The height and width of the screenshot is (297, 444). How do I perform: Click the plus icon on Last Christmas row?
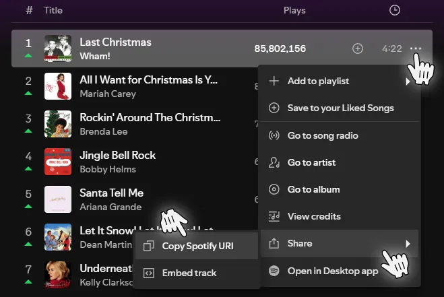(x=358, y=48)
